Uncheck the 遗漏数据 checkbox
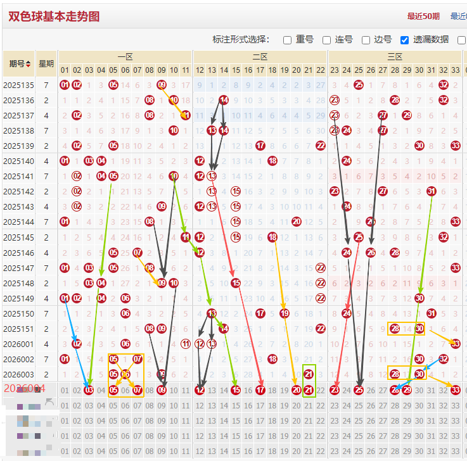Image resolution: width=467 pixels, height=461 pixels. point(404,40)
